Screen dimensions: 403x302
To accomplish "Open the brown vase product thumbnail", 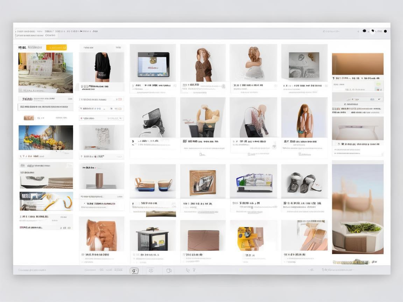I will pyautogui.click(x=101, y=179).
